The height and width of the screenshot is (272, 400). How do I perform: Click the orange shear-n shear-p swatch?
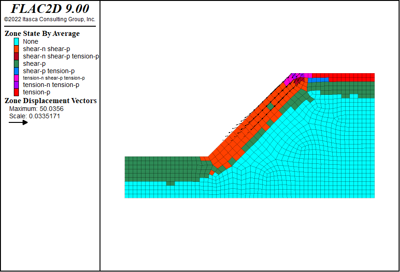tap(16, 49)
